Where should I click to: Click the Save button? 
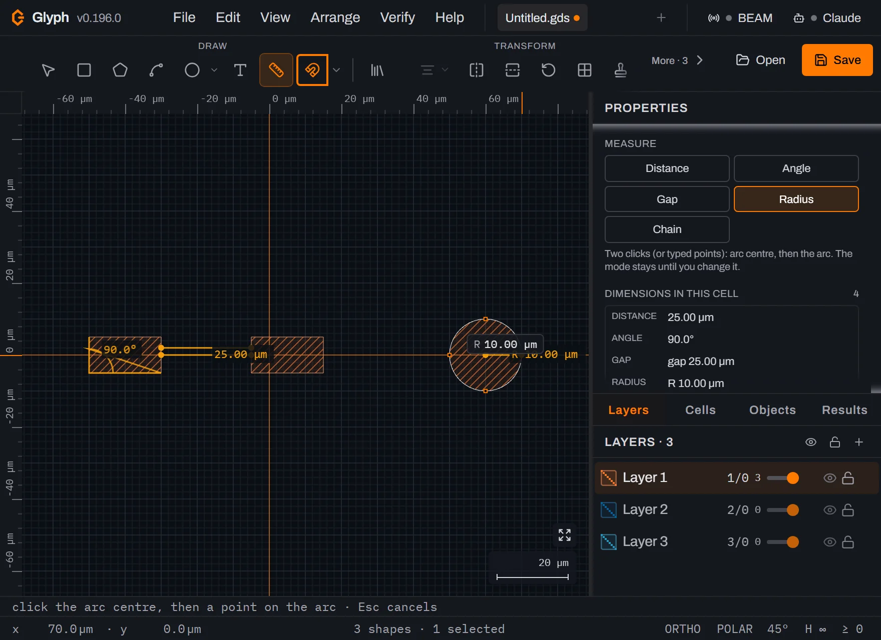click(837, 60)
